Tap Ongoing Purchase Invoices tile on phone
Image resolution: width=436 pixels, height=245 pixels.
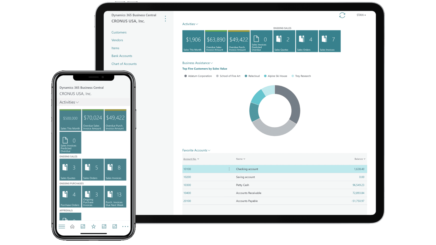[x=93, y=197]
